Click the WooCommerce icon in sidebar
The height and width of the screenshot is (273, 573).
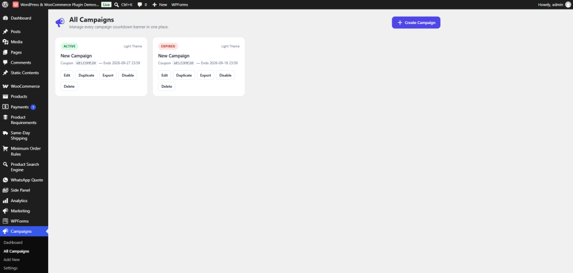[5, 87]
